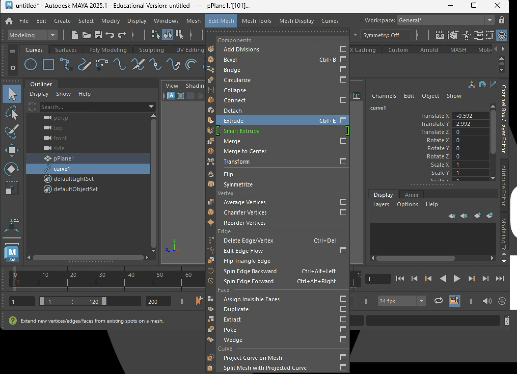Open the Extrude options box
Image resolution: width=517 pixels, height=374 pixels.
(x=343, y=121)
